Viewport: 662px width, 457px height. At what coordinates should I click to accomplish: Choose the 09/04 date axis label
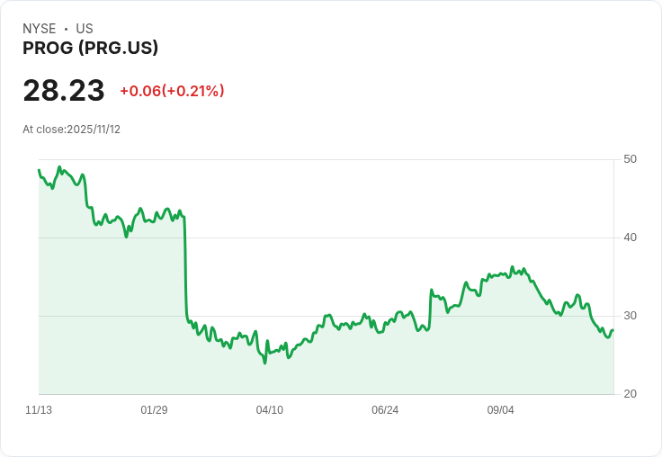(500, 410)
